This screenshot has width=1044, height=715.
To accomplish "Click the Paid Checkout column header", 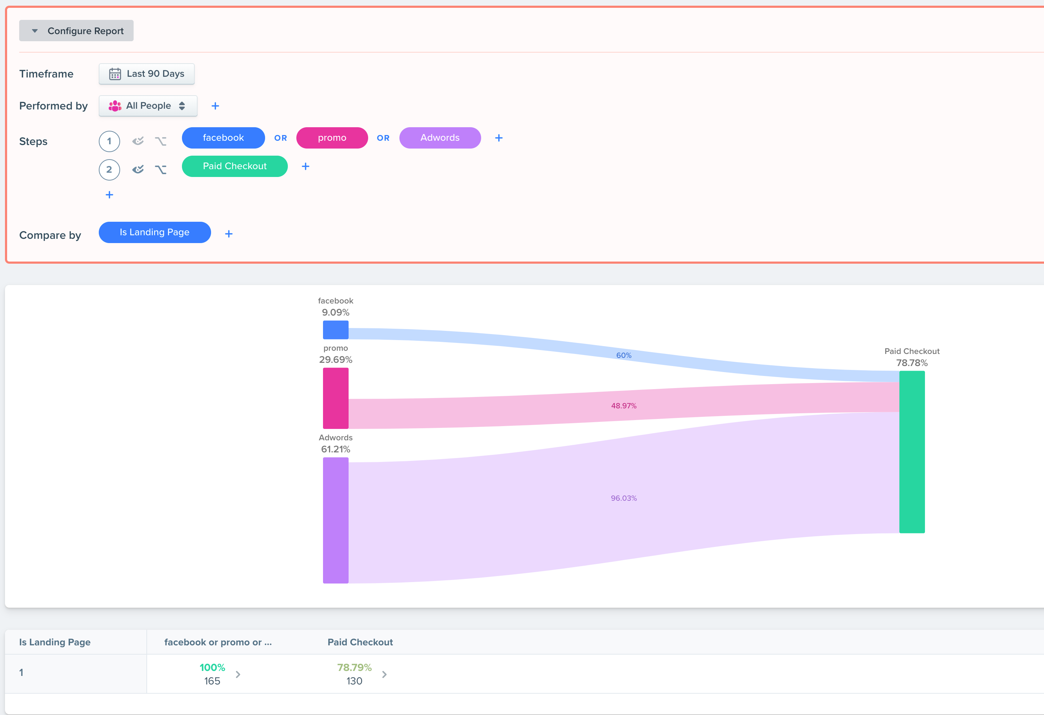I will tap(360, 642).
